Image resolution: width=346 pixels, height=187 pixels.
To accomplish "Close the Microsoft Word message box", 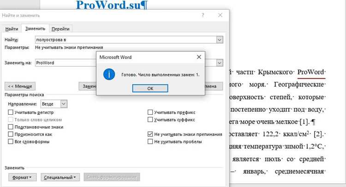I will [199, 57].
